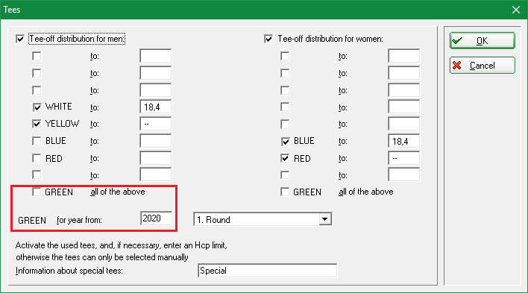Image resolution: width=528 pixels, height=293 pixels.
Task: Close the Tees dialog window
Action: (x=516, y=10)
